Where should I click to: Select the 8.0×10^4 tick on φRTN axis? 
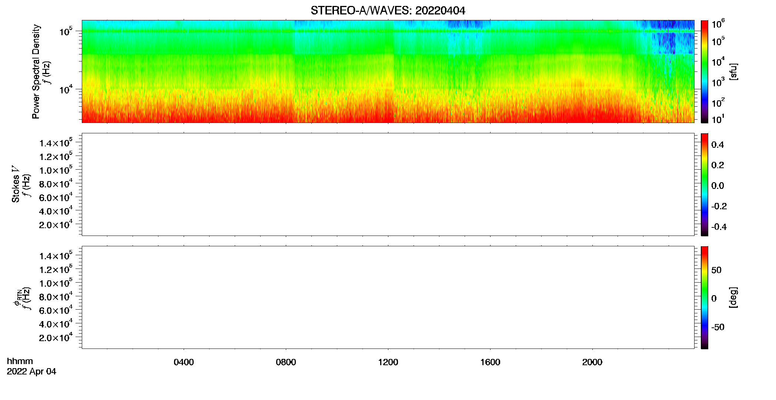coord(56,297)
